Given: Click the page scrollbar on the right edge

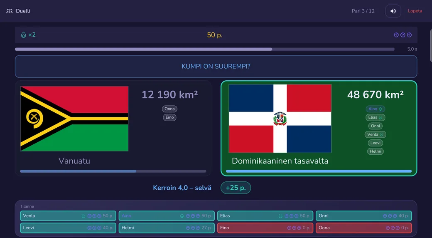Looking at the screenshot, I should click(431, 45).
